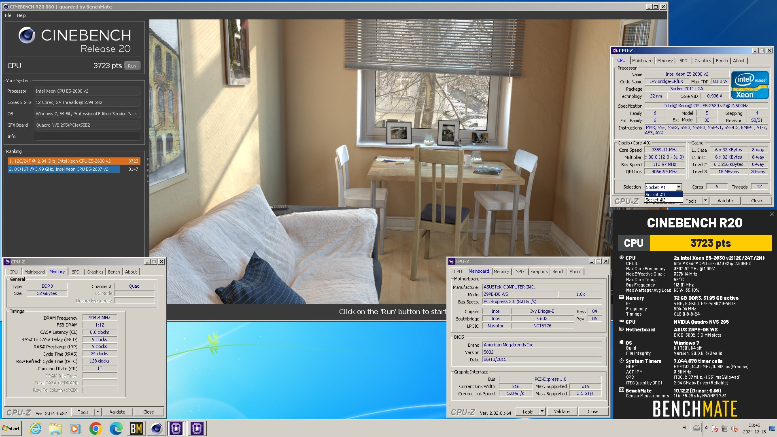Viewport: 777px width, 437px height.
Task: Click the BENCHMATE logo in overlay
Action: 695,409
